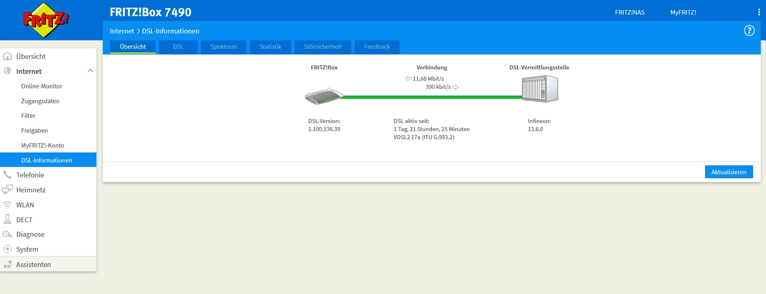Viewport: 766px width, 294px height.
Task: Collapse the Internet menu chevron
Action: pyautogui.click(x=90, y=71)
